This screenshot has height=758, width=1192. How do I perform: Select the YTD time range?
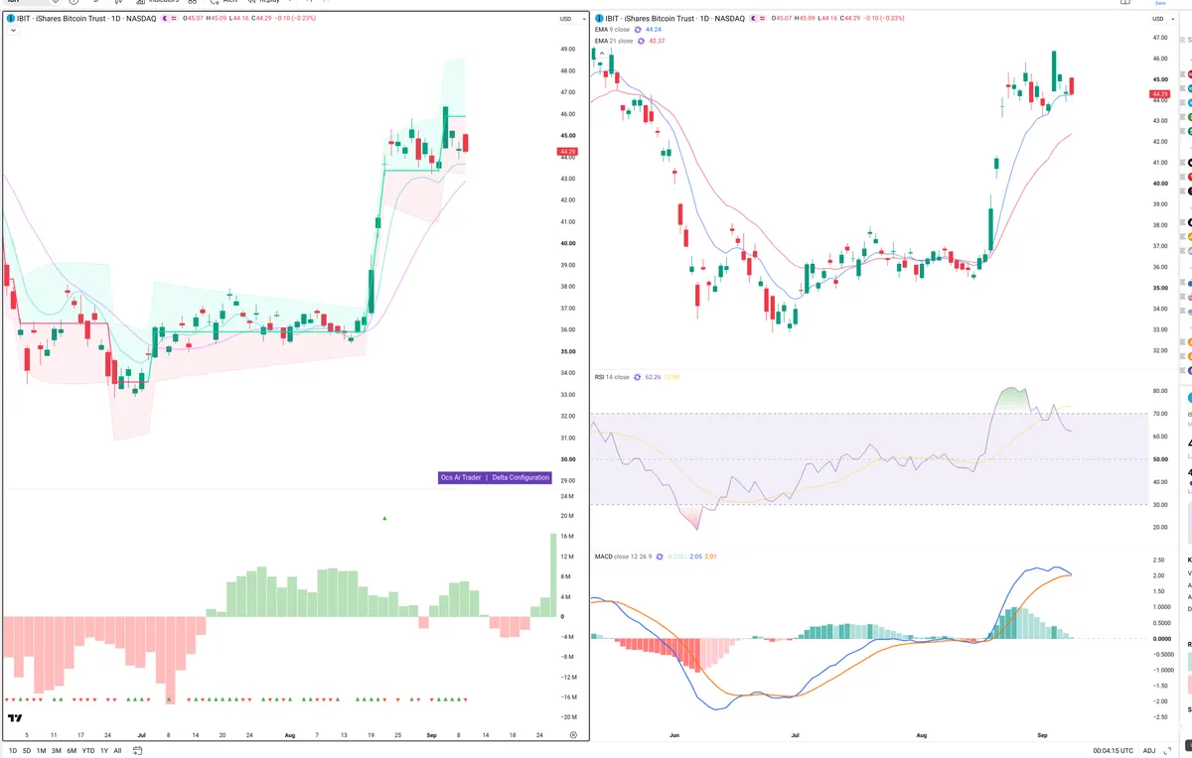[88, 751]
